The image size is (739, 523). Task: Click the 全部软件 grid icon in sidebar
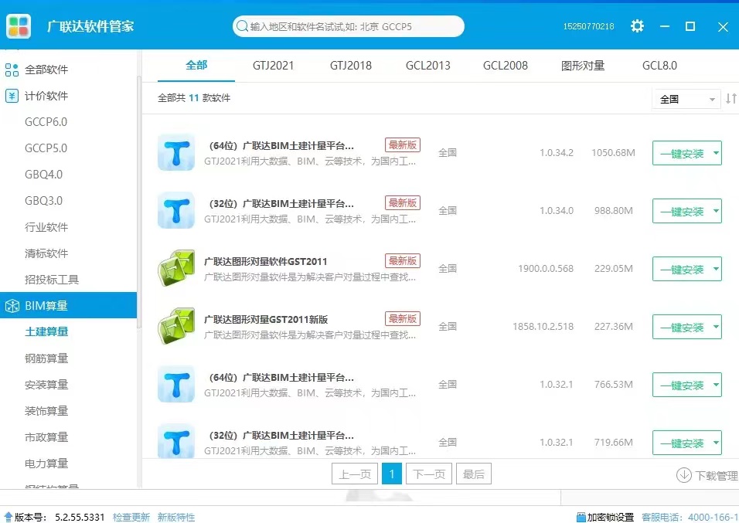(x=12, y=70)
